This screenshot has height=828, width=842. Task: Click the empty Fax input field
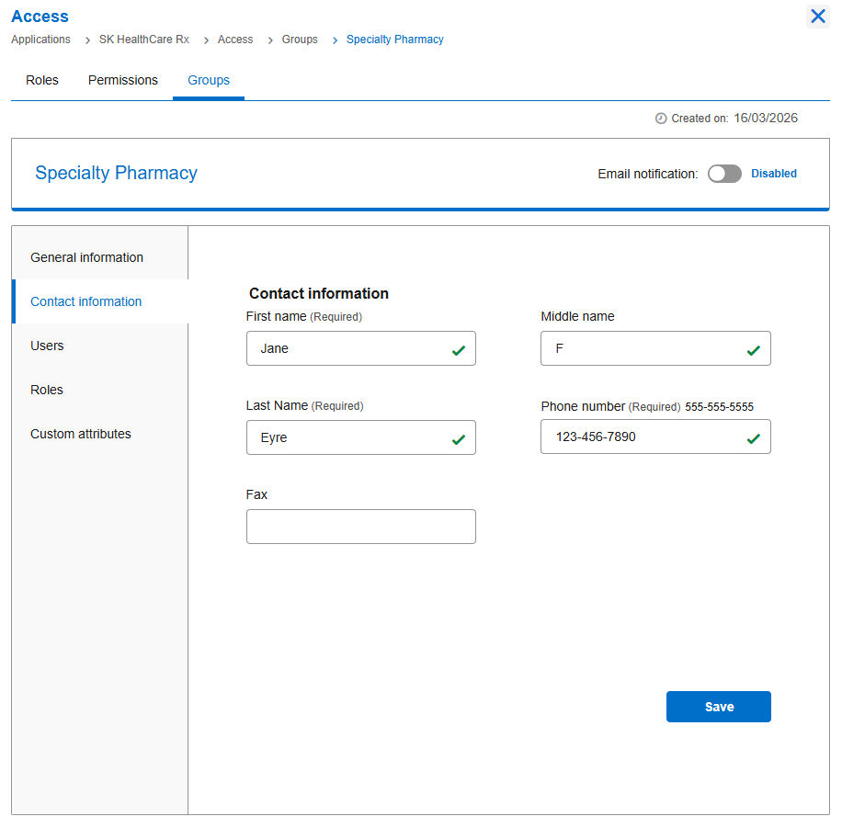[x=361, y=527]
